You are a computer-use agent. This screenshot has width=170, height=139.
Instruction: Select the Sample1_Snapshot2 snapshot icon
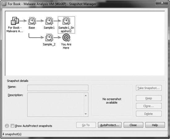click(x=66, y=21)
